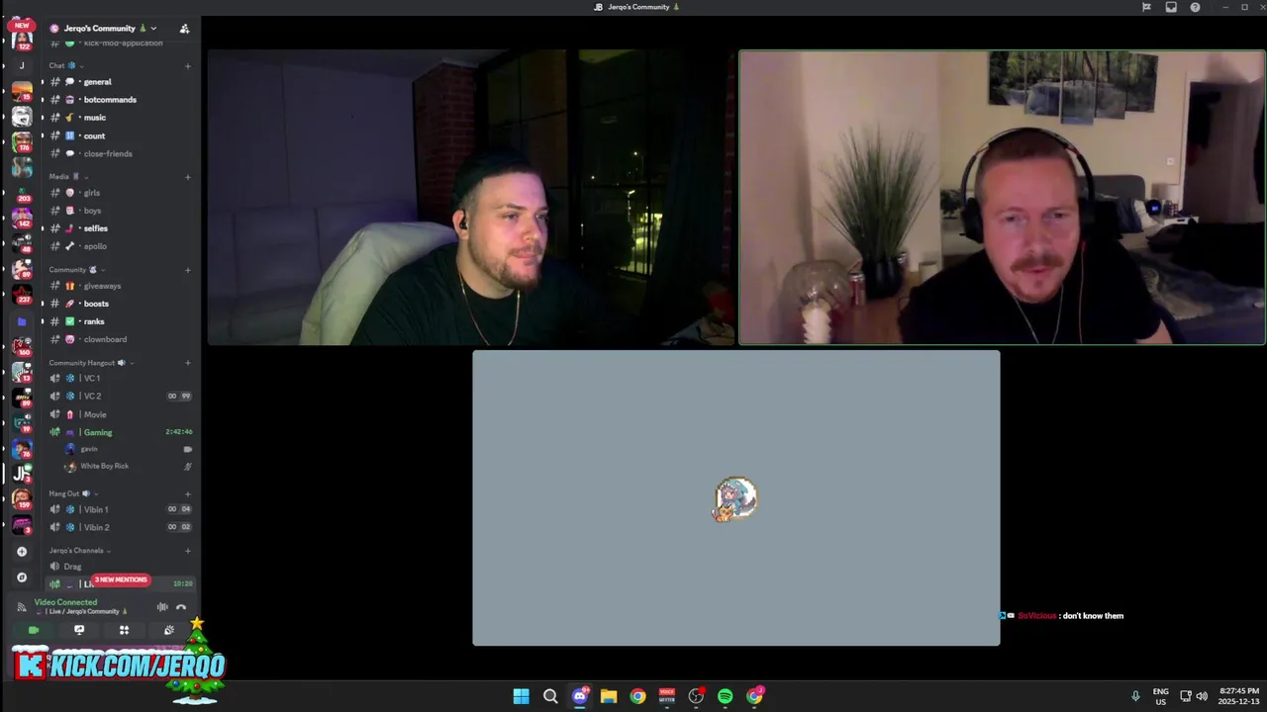Disconnect from the voice call
This screenshot has height=712, width=1267.
(x=181, y=607)
